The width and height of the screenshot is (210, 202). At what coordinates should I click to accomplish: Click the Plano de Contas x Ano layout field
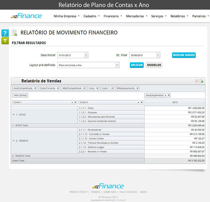tap(88, 65)
